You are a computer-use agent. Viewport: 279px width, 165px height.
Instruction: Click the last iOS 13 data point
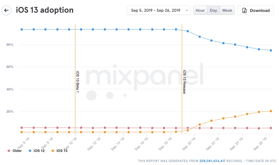(x=271, y=111)
